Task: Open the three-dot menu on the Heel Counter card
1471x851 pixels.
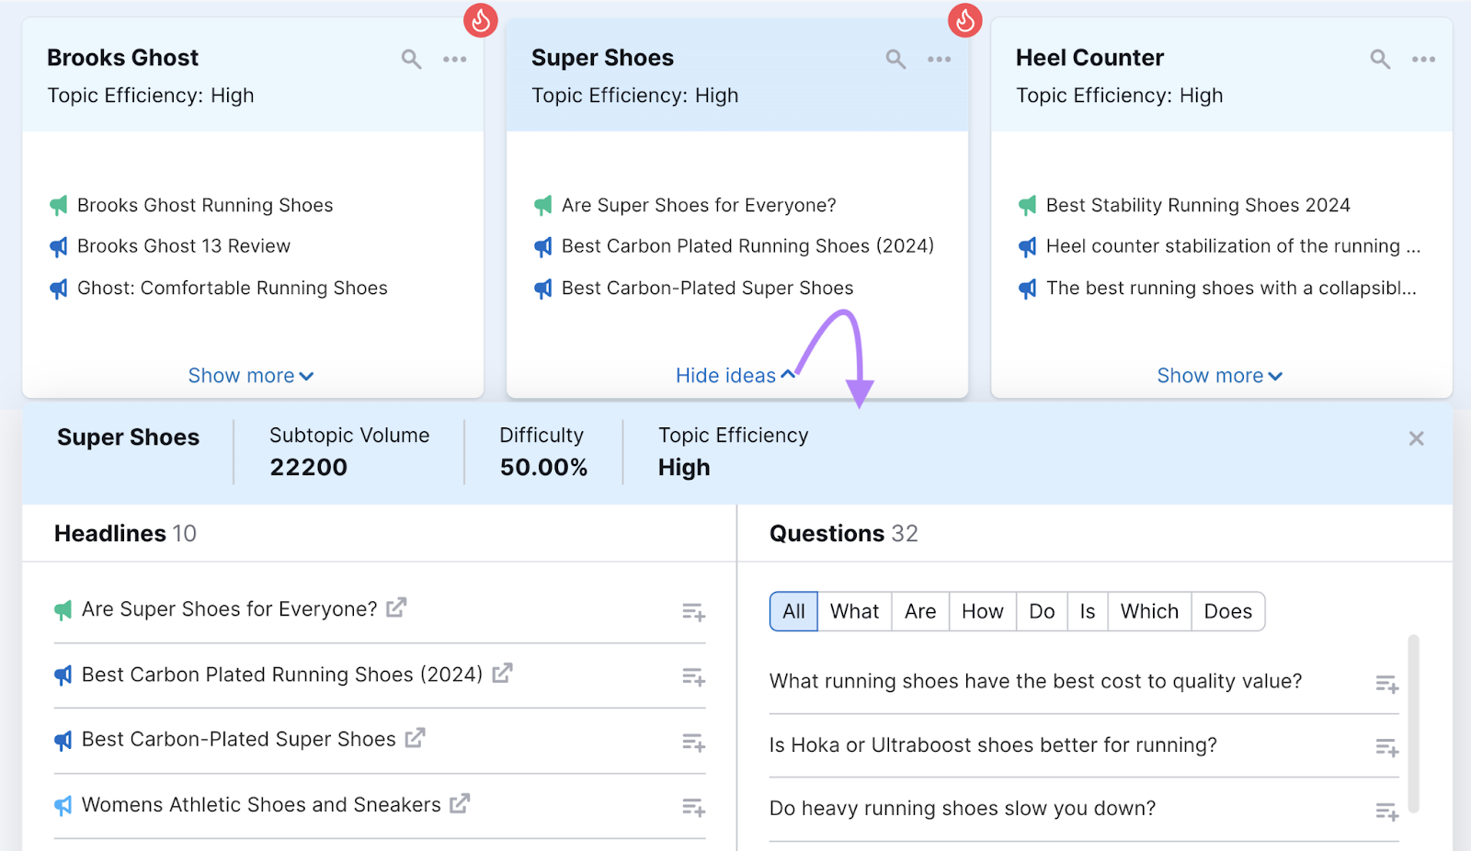Action: [x=1423, y=58]
